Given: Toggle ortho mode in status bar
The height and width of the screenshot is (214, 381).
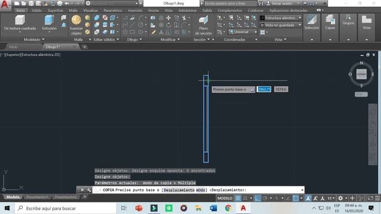Looking at the screenshot, I should coord(258,198).
